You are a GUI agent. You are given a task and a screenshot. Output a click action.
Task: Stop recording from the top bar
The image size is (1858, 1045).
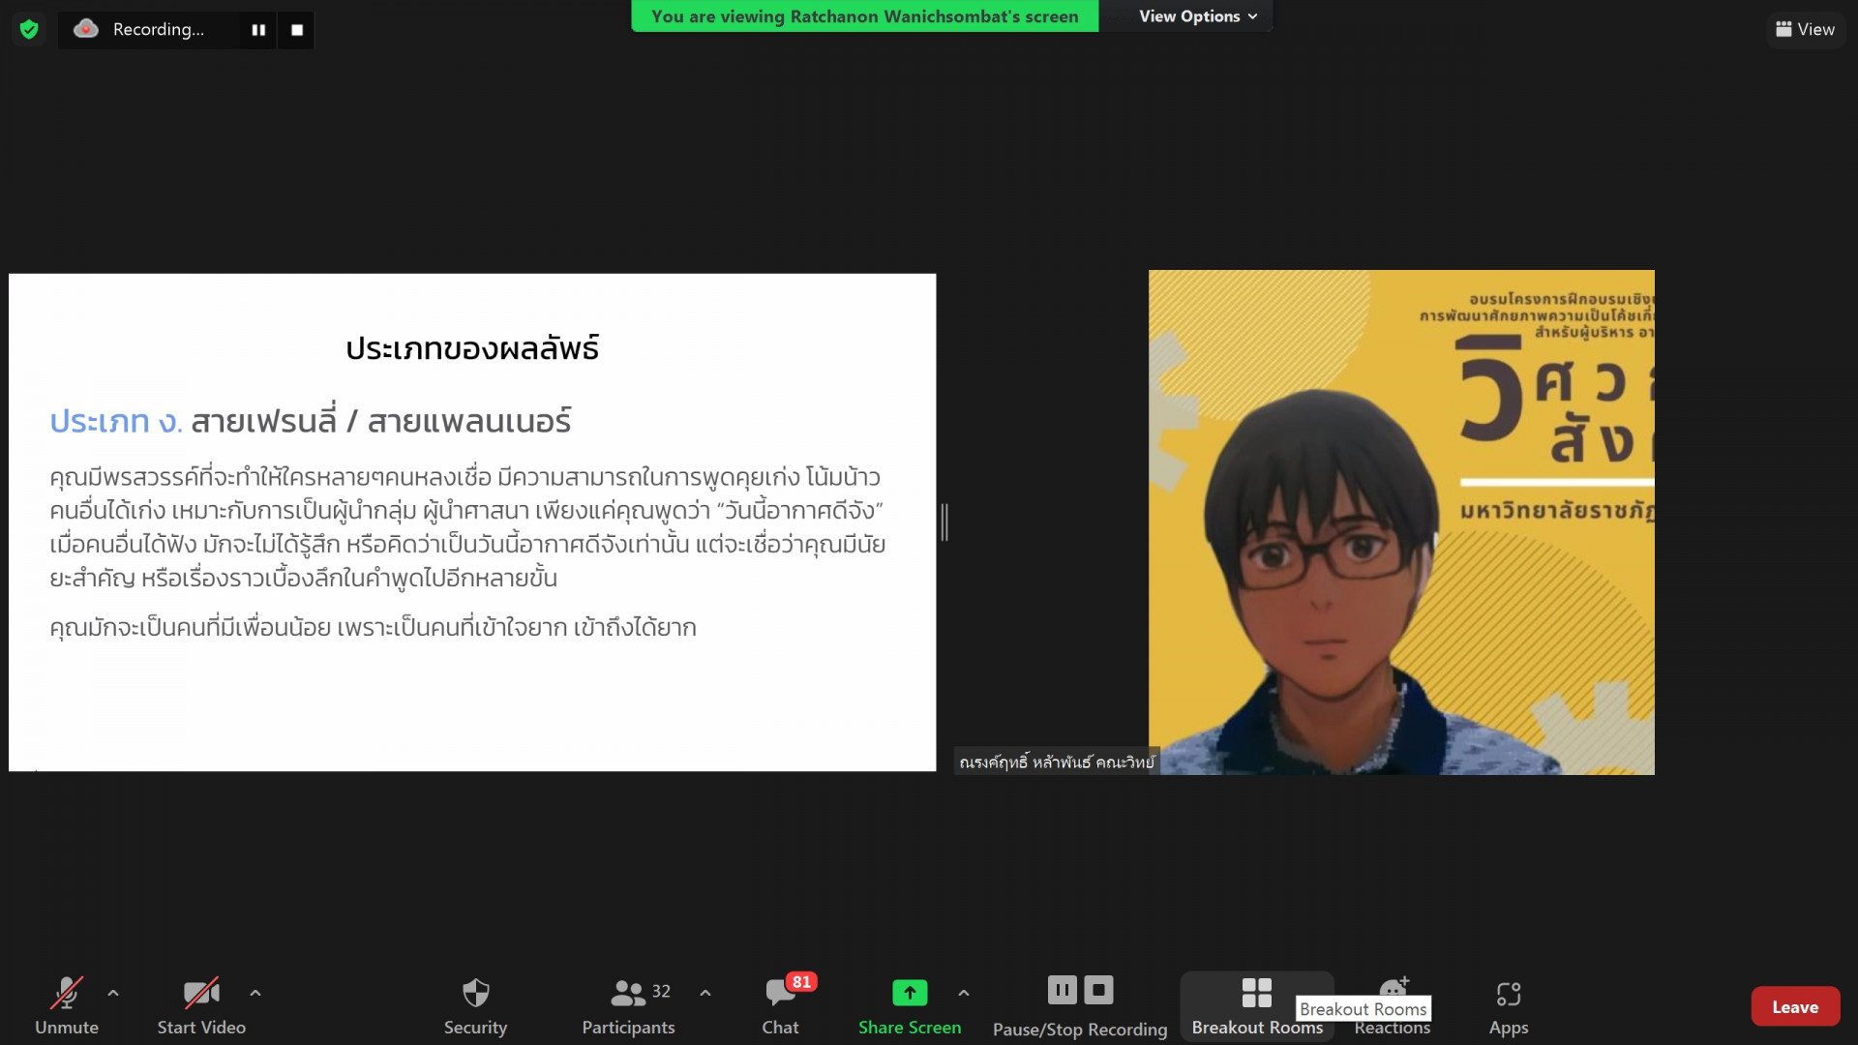(x=297, y=30)
